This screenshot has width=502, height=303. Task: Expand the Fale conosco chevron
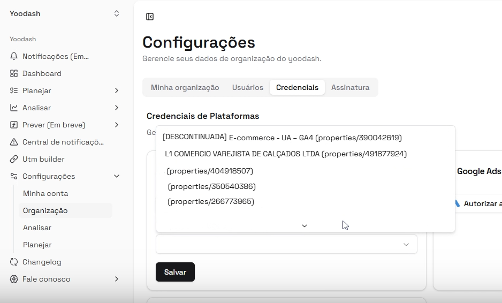(x=117, y=279)
